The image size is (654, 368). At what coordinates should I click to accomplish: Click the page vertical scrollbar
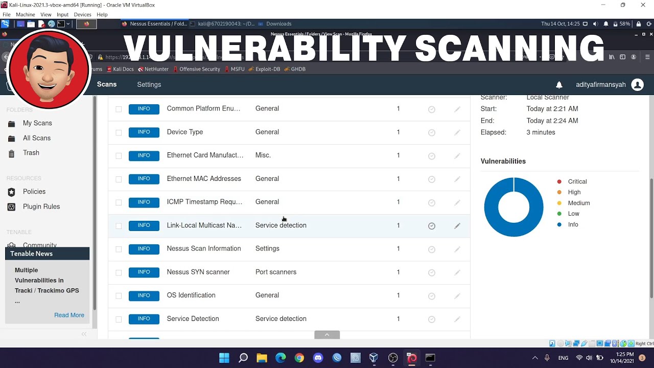point(651,237)
